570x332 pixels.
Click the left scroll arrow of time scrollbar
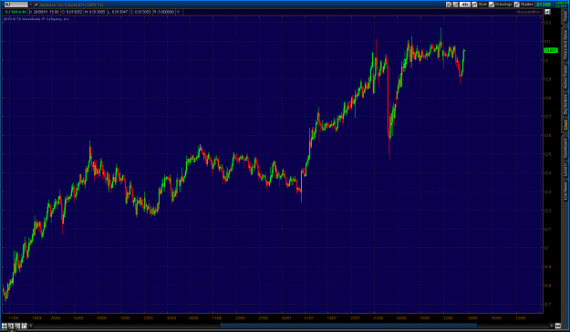(x=31, y=326)
